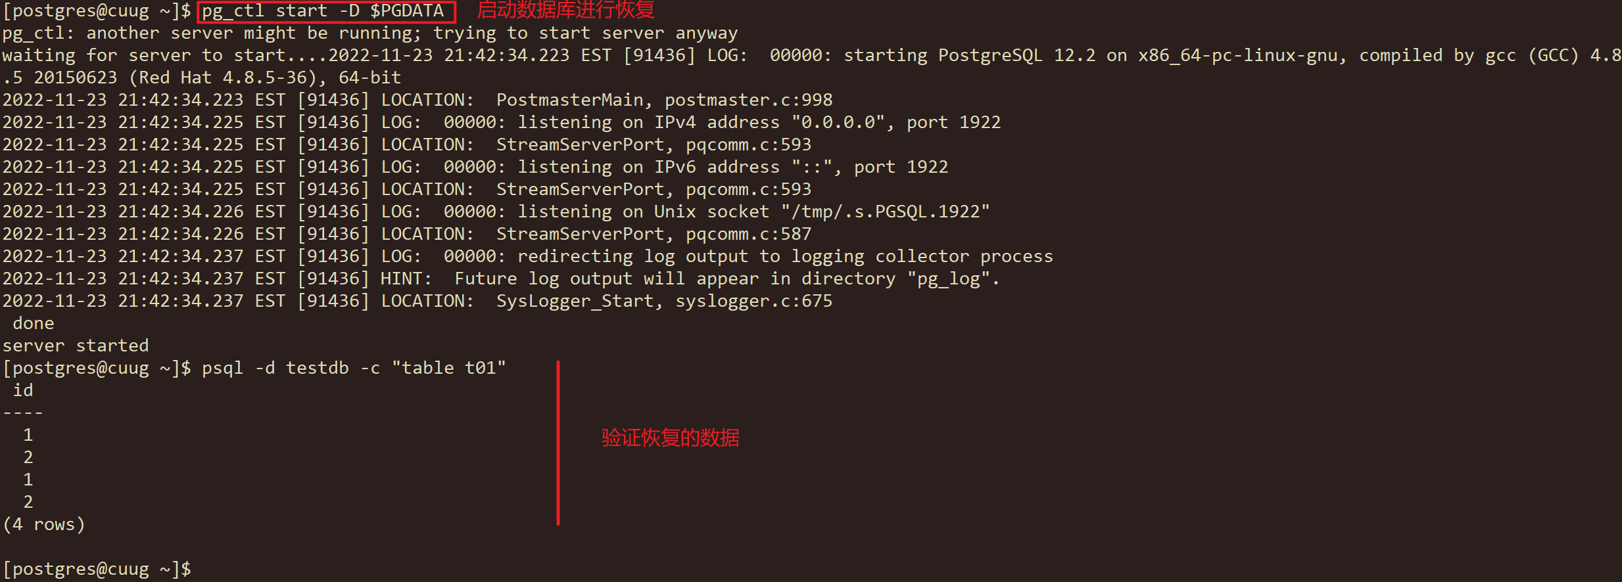This screenshot has height=582, width=1622.
Task: Click the psql -d testdb command text
Action: click(354, 368)
